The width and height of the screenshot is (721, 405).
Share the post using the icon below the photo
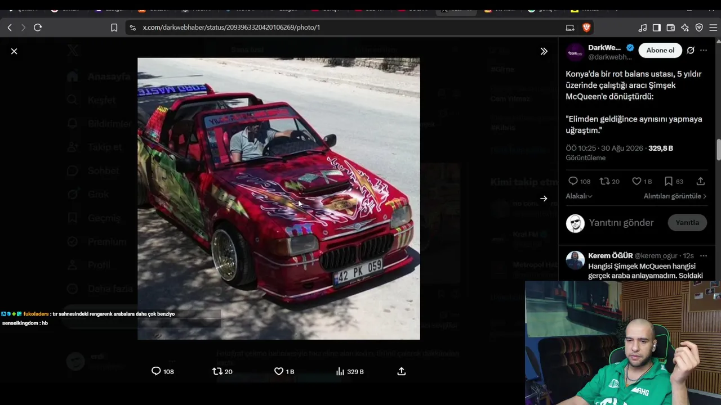coord(402,371)
